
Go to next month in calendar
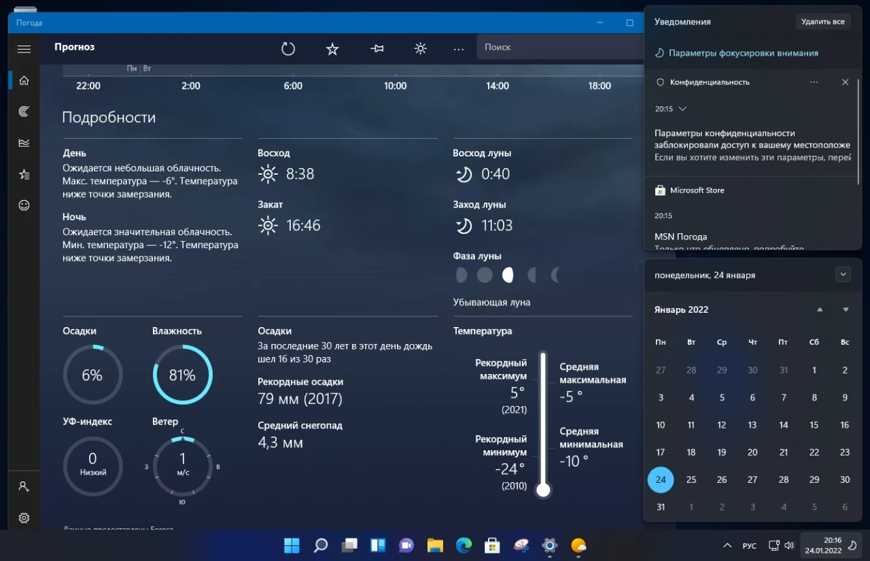coord(846,309)
